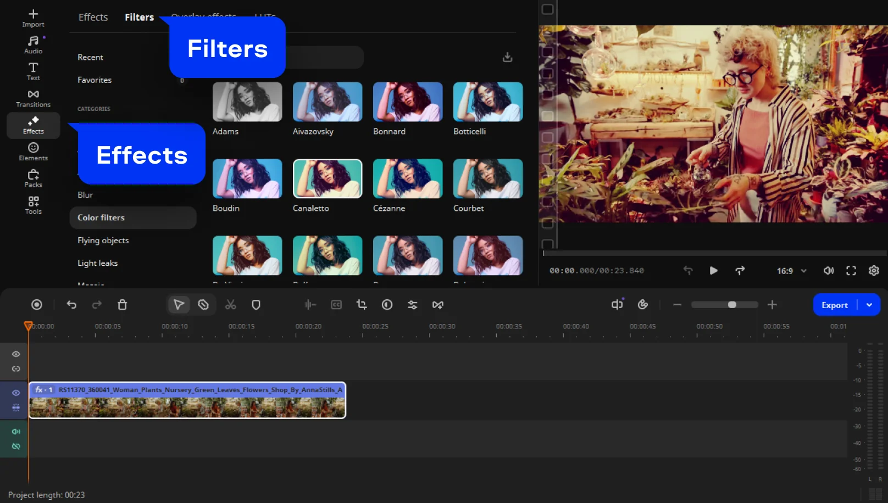Switch to the Effects tab
The image size is (888, 503).
pyautogui.click(x=93, y=18)
